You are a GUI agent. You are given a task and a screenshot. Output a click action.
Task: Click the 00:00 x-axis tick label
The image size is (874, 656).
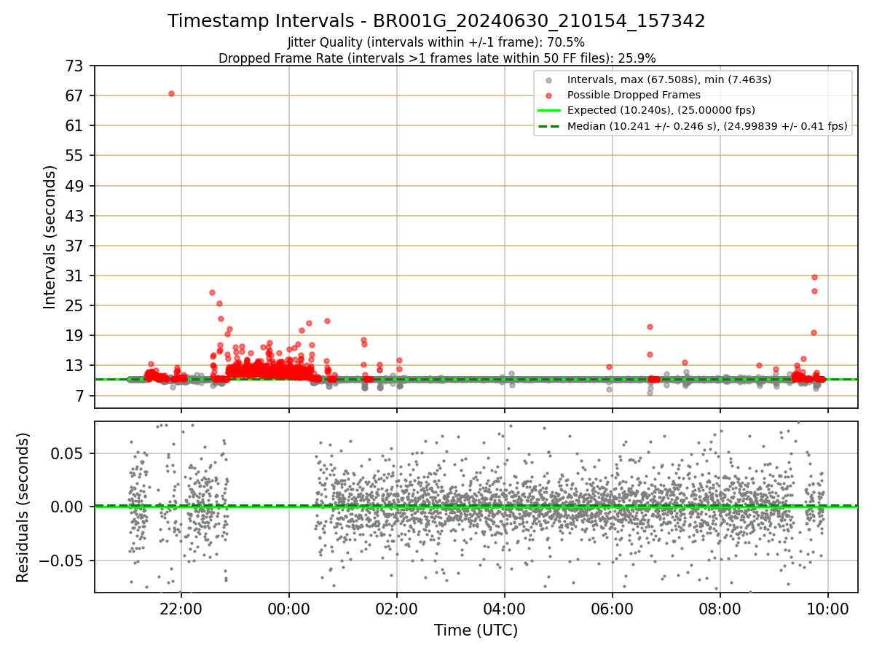289,609
